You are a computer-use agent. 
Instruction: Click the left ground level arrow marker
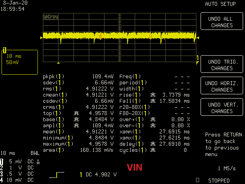click(41, 38)
